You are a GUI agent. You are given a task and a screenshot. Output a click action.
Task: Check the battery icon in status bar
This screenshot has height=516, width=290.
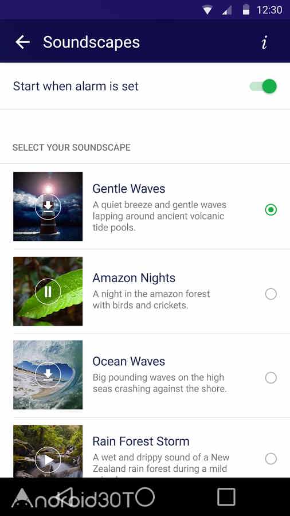[x=246, y=10]
